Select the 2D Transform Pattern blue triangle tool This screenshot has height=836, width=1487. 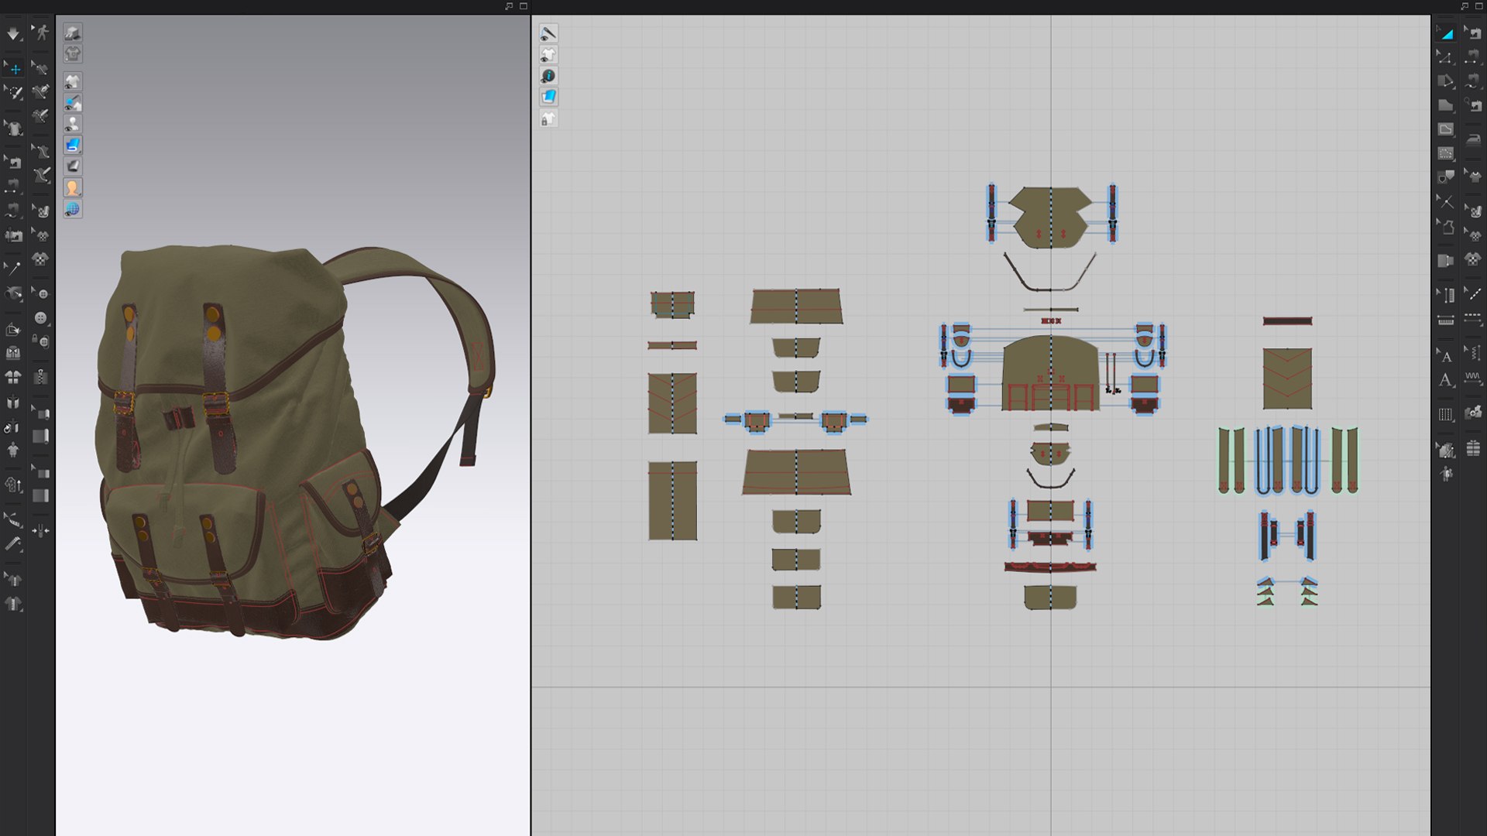[x=1446, y=33]
